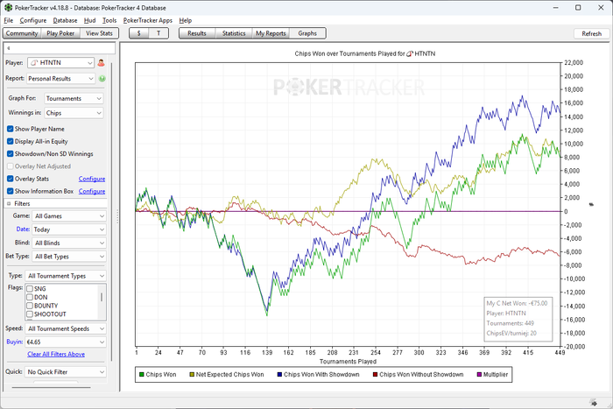Image resolution: width=613 pixels, height=409 pixels.
Task: Open the Tools menu
Action: tap(109, 20)
